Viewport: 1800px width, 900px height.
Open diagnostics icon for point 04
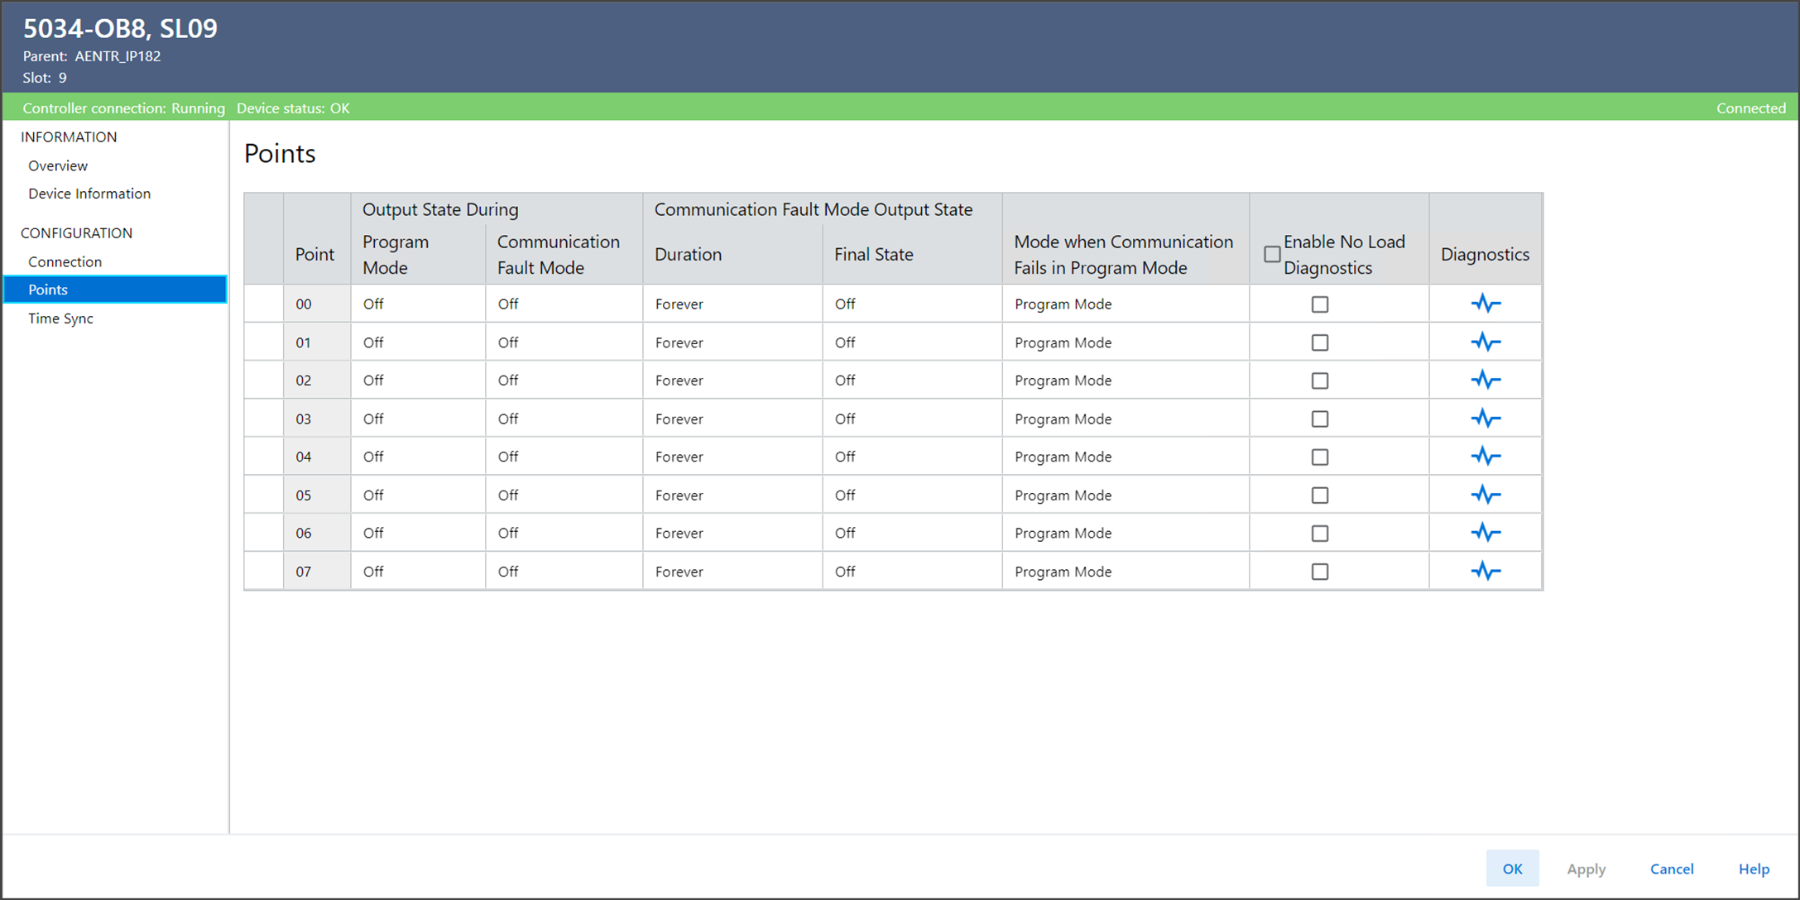click(x=1486, y=457)
